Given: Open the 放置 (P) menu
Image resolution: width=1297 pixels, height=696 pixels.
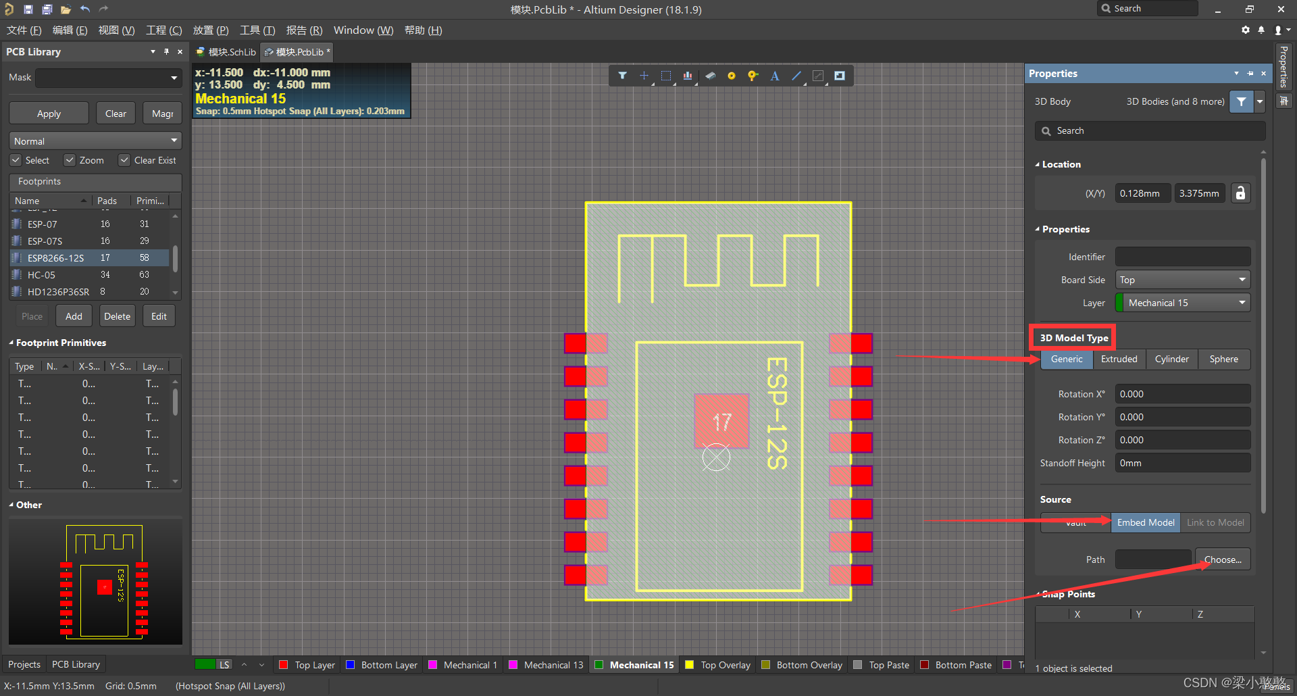Looking at the screenshot, I should [211, 30].
